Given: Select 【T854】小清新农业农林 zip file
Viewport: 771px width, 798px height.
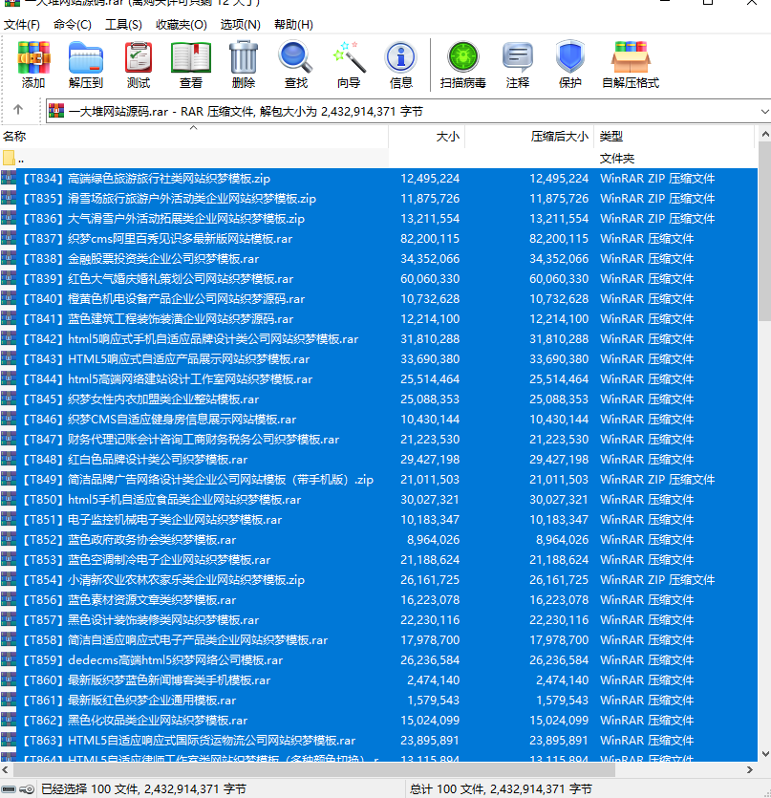Looking at the screenshot, I should click(378, 580).
